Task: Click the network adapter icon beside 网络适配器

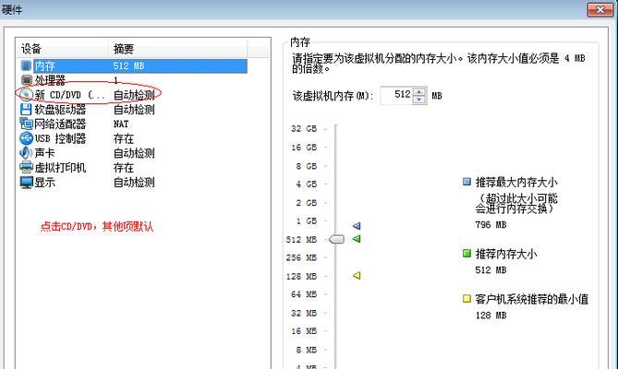Action: (x=26, y=124)
